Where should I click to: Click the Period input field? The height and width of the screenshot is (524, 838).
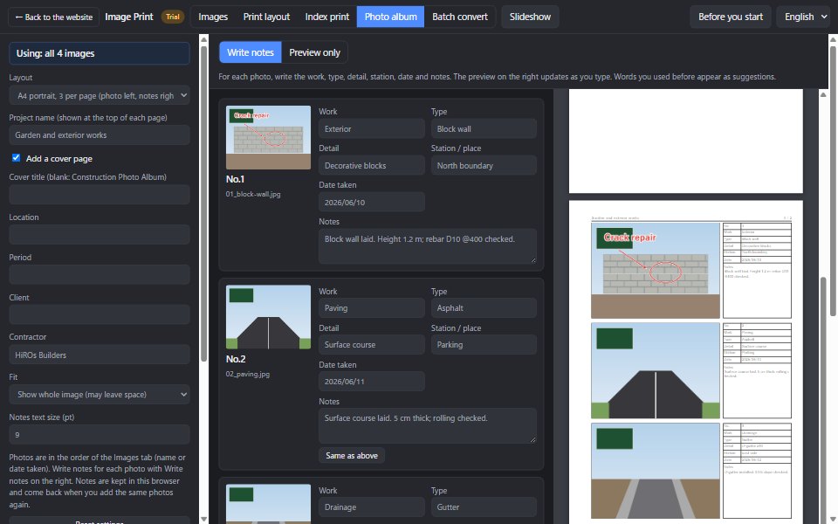(100, 275)
